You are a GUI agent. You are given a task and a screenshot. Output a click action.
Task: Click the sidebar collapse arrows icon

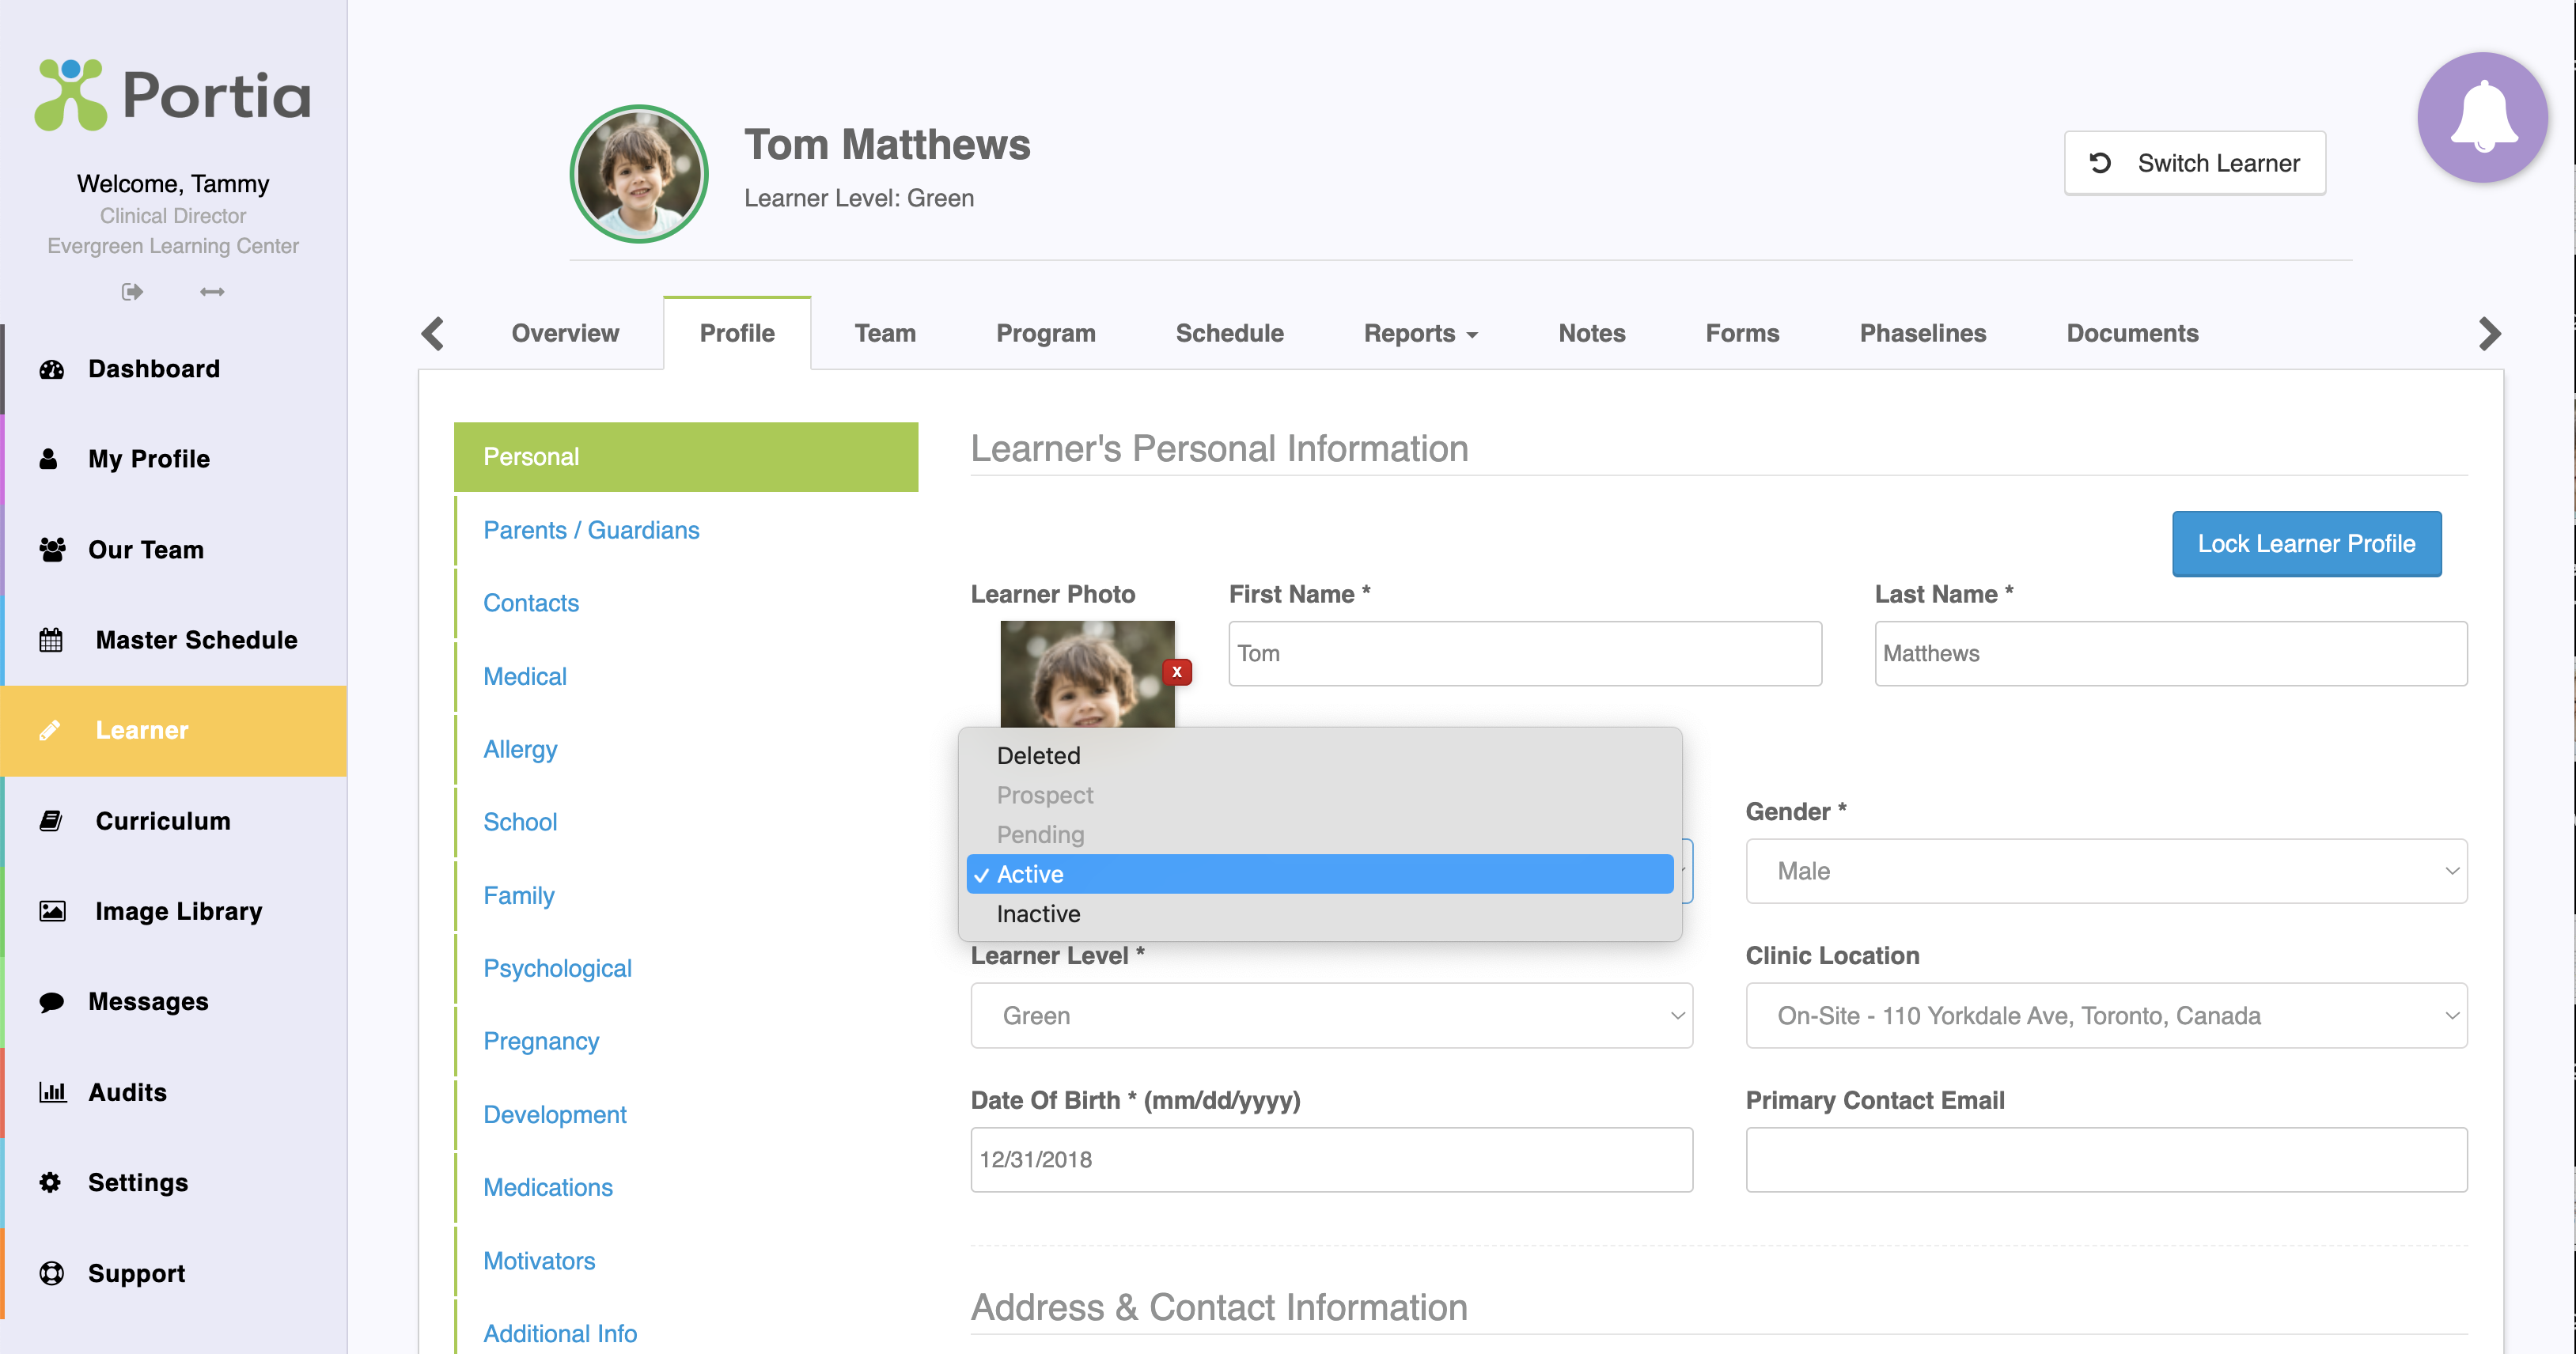tap(212, 292)
